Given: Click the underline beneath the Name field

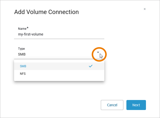Looking at the screenshot, I should (x=59, y=39).
